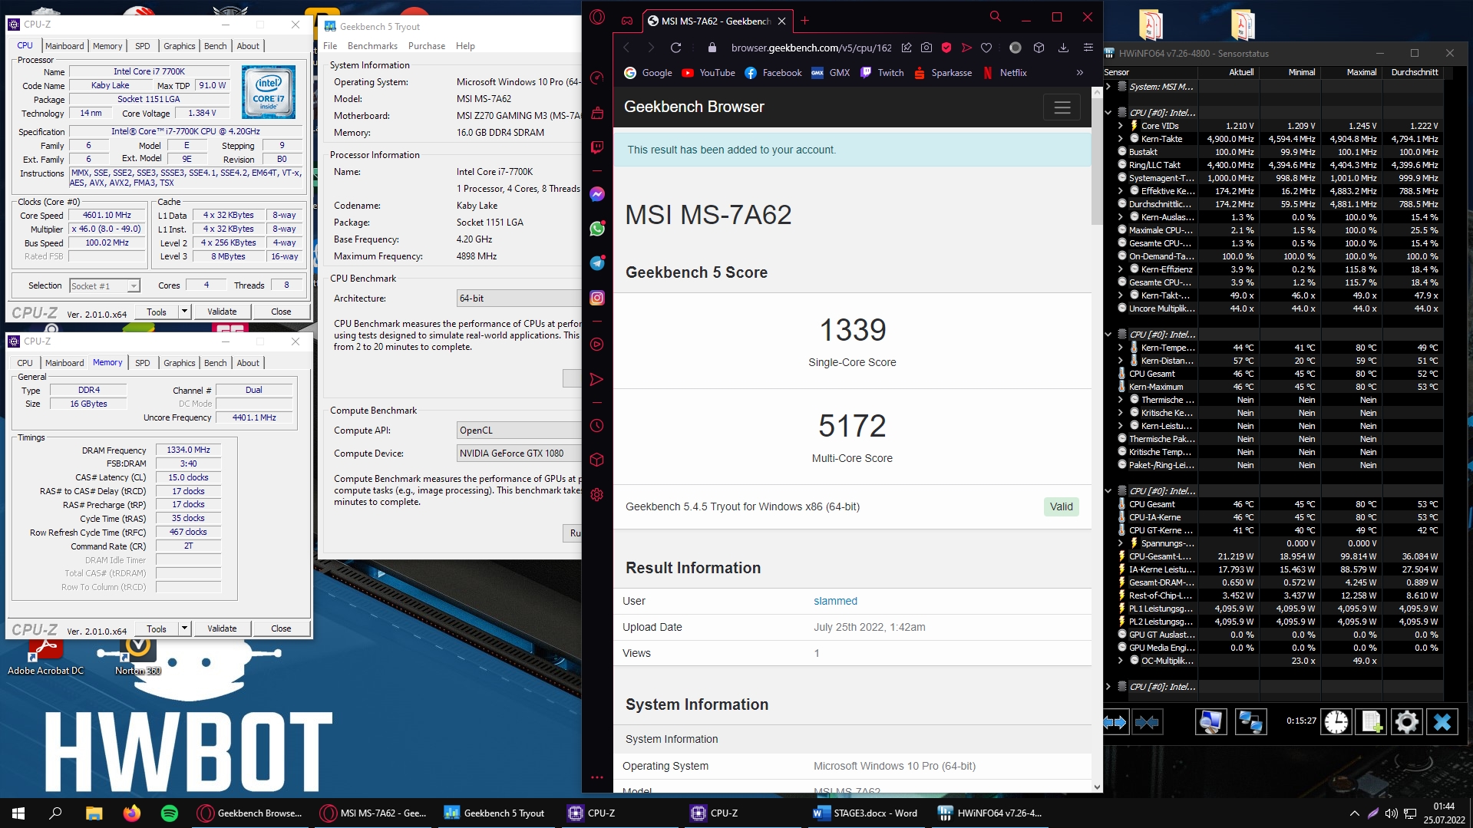The height and width of the screenshot is (828, 1473).
Task: Select Graphics tab in lower CPU-Z window
Action: (180, 363)
